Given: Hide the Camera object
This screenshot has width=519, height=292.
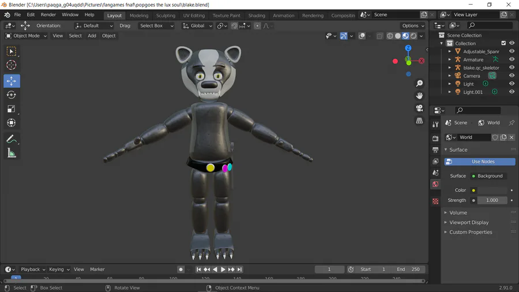Looking at the screenshot, I should (x=512, y=76).
